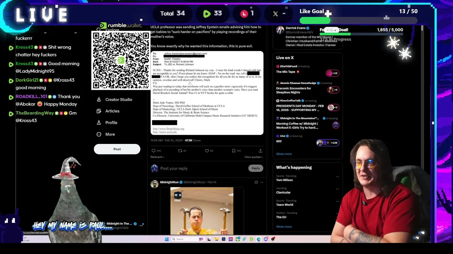Click the Reply button beside the reply box
This screenshot has width=453, height=254.
point(256,168)
